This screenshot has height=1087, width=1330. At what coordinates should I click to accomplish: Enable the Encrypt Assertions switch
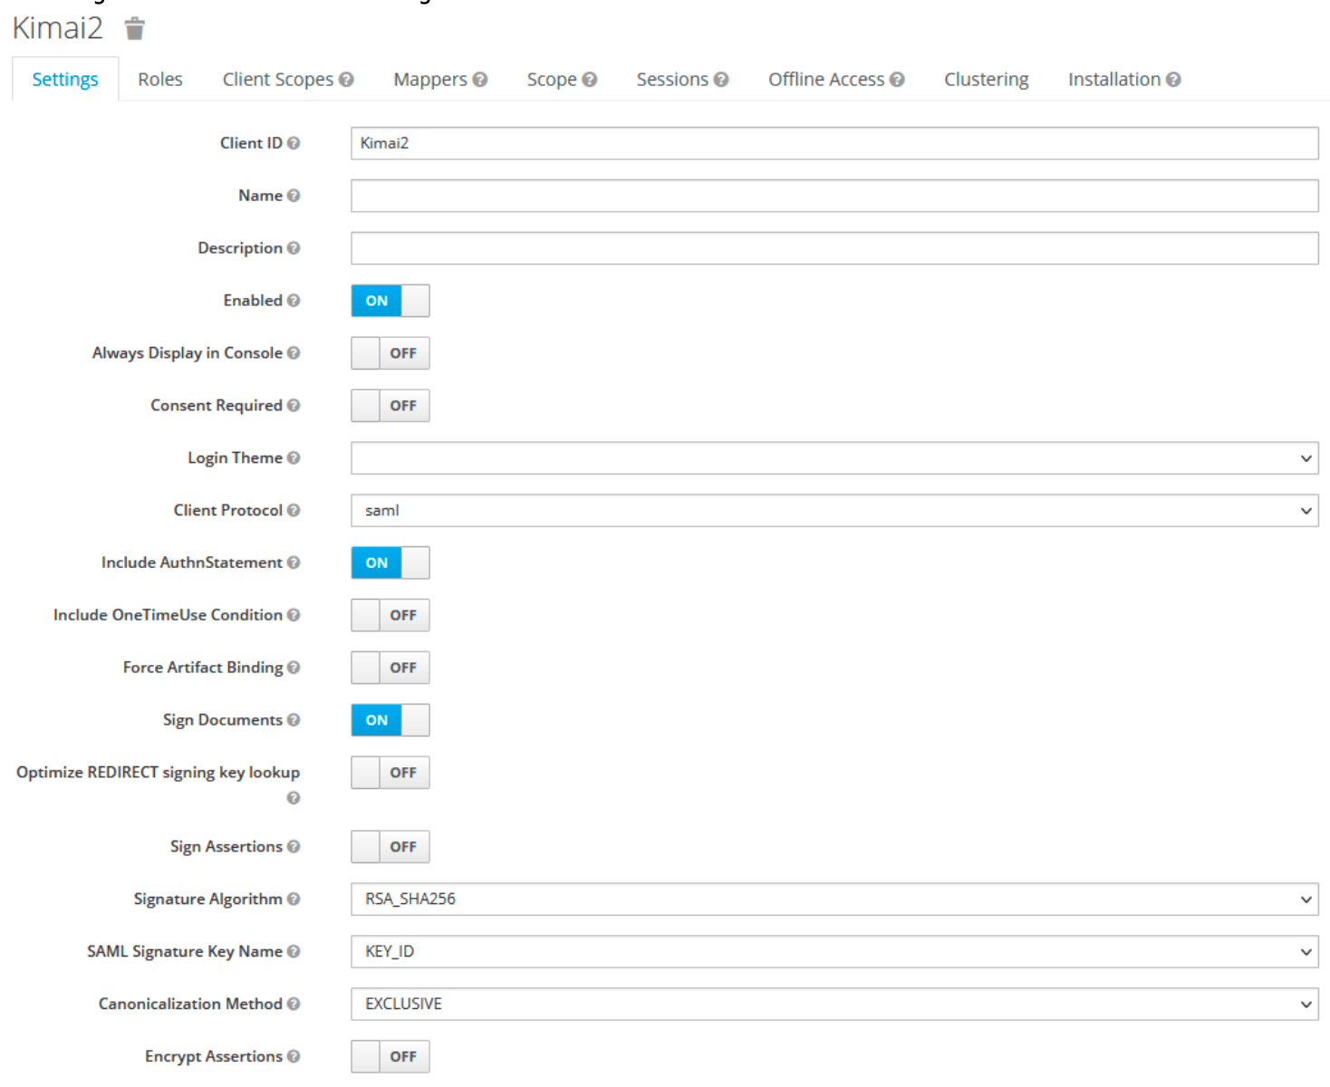[390, 1057]
